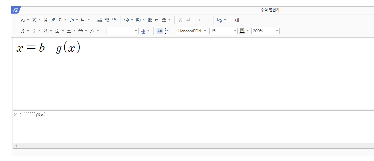
Task: Open the aleph special symbol palette
Action: coord(46,31)
